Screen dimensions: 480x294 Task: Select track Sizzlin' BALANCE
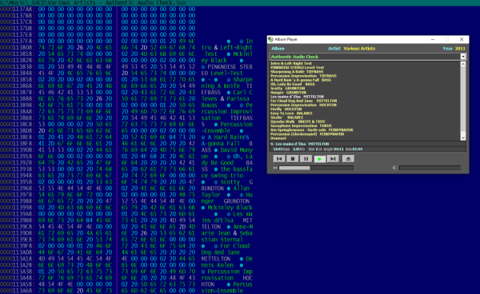[x=286, y=117]
